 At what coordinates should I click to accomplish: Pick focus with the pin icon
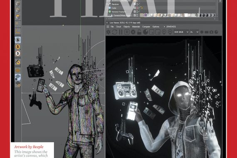164,32
